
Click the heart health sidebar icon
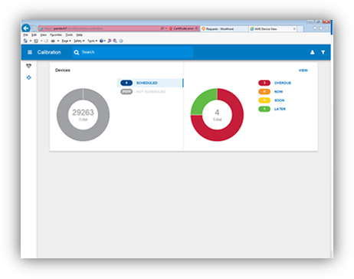[28, 66]
